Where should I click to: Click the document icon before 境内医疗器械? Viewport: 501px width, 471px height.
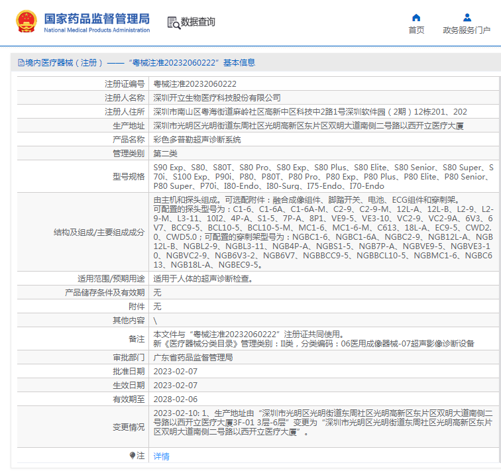21,63
